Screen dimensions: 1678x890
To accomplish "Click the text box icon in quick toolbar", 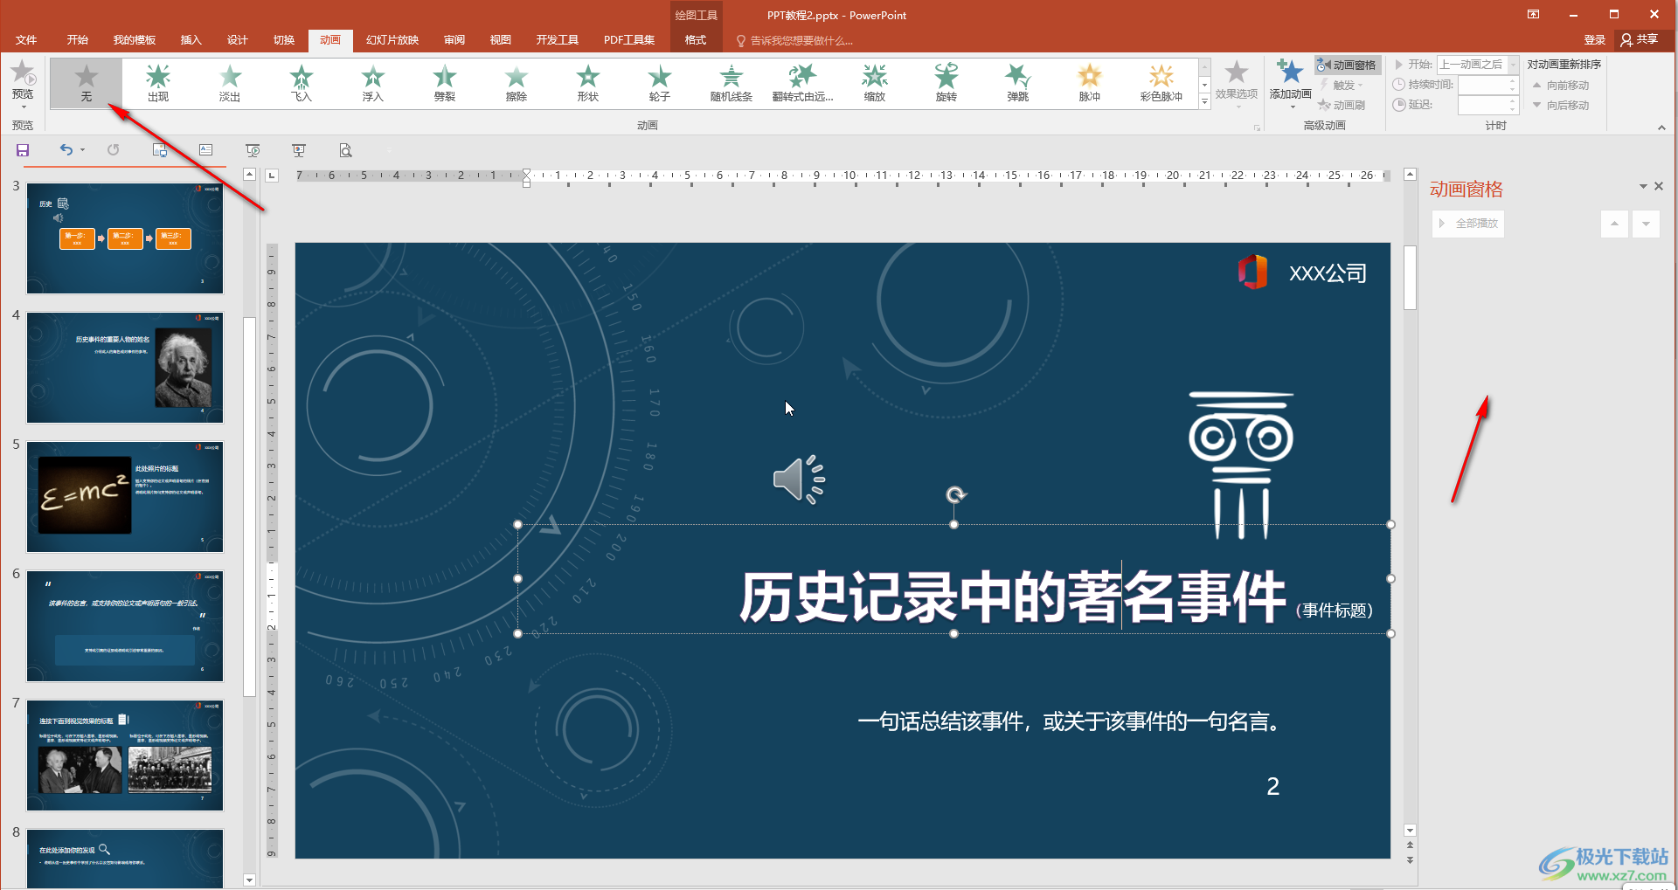I will click(206, 150).
